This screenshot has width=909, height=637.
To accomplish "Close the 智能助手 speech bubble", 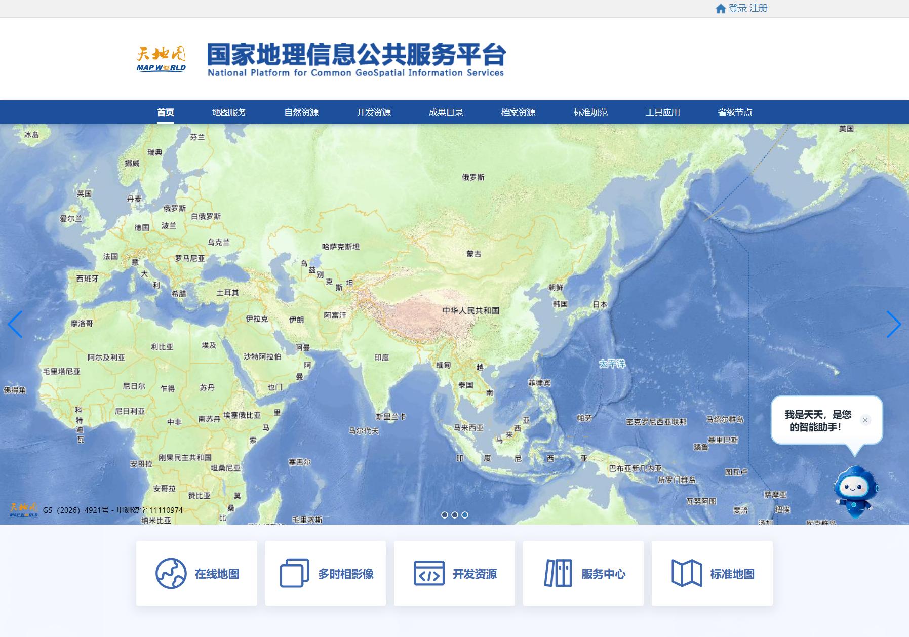I will (x=865, y=420).
